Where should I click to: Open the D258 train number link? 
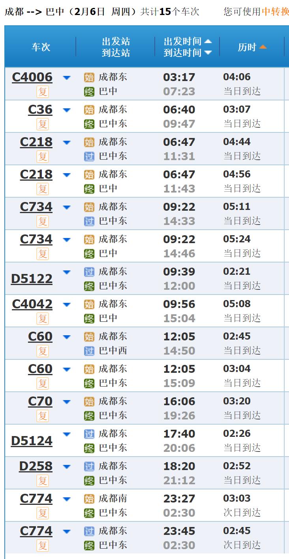36,466
